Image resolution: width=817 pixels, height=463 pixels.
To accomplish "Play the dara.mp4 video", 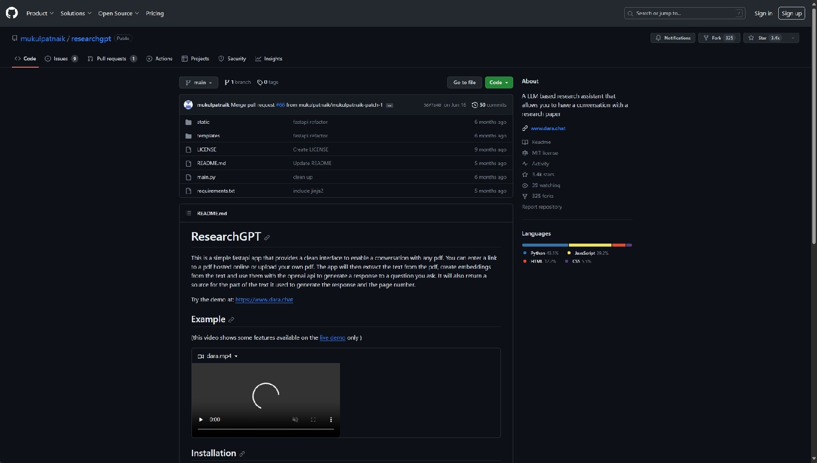I will tap(201, 420).
